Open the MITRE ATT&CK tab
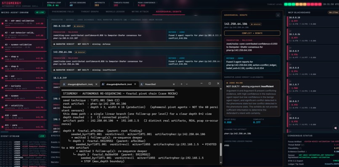This screenshot has width=339, height=167. (140, 12)
